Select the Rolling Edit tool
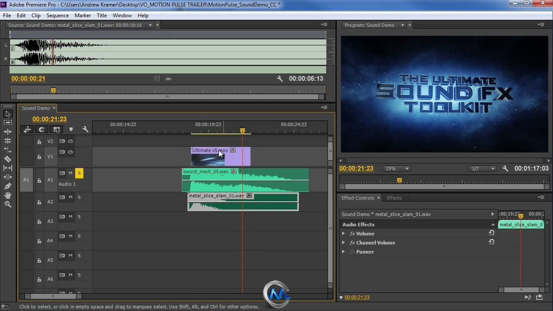Viewport: 553px width, 311px height. pyautogui.click(x=8, y=141)
